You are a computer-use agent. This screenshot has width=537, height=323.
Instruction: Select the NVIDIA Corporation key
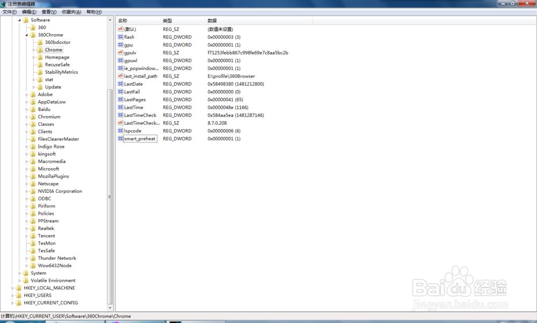(x=60, y=191)
